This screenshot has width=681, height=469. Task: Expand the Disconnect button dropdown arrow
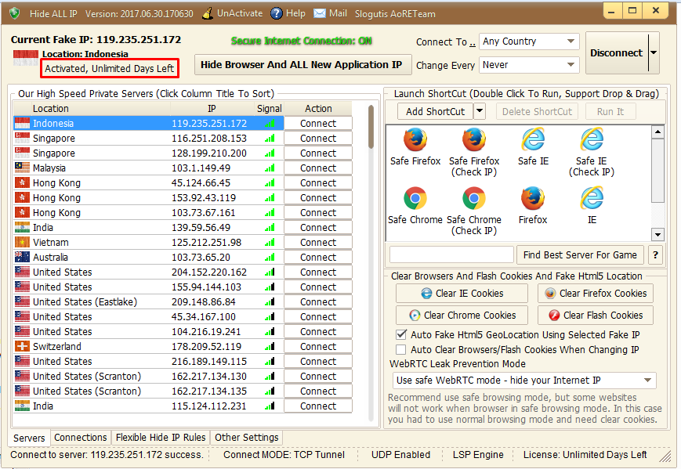tap(654, 53)
